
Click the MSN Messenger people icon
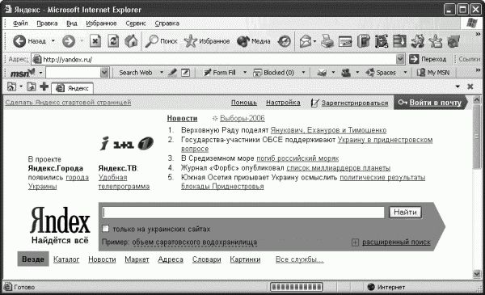click(346, 73)
